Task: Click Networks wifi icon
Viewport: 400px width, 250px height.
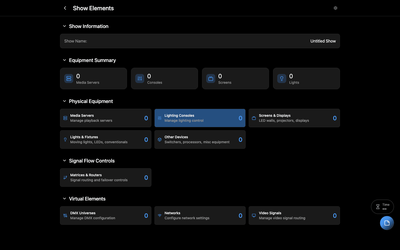Action: (x=159, y=215)
